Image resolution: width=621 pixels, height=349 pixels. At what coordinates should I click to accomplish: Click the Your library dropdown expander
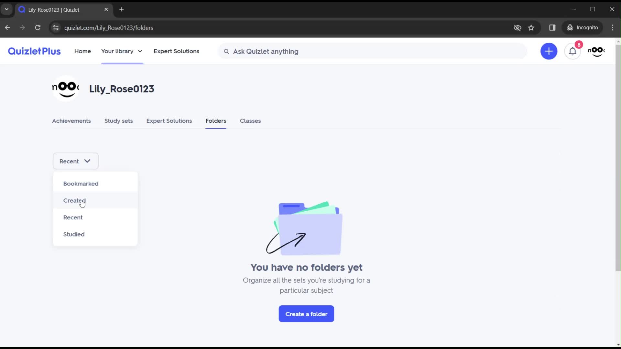[x=140, y=51]
